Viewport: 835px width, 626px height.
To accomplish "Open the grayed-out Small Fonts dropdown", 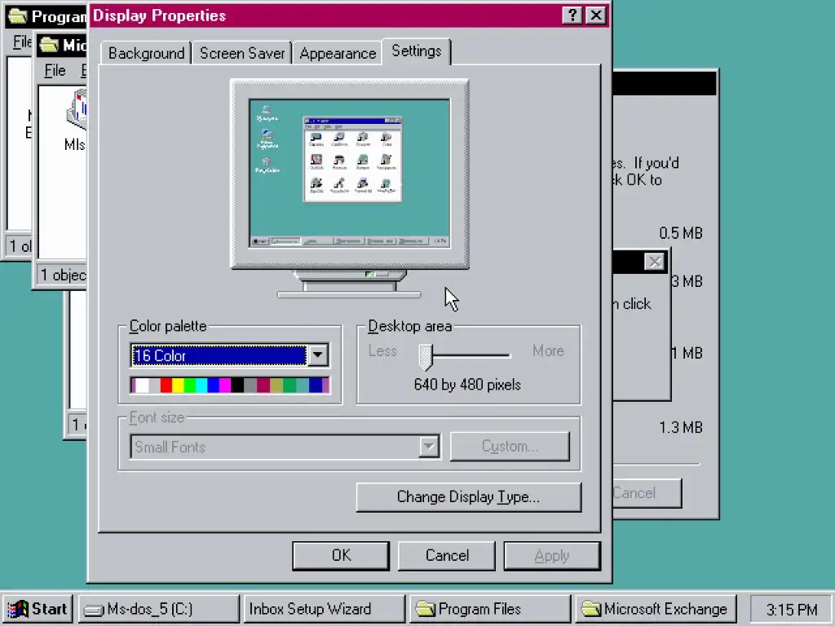I will (x=285, y=447).
